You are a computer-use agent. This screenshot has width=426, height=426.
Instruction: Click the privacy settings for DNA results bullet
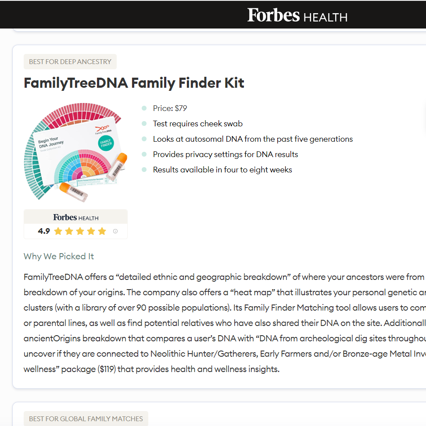pos(225,154)
